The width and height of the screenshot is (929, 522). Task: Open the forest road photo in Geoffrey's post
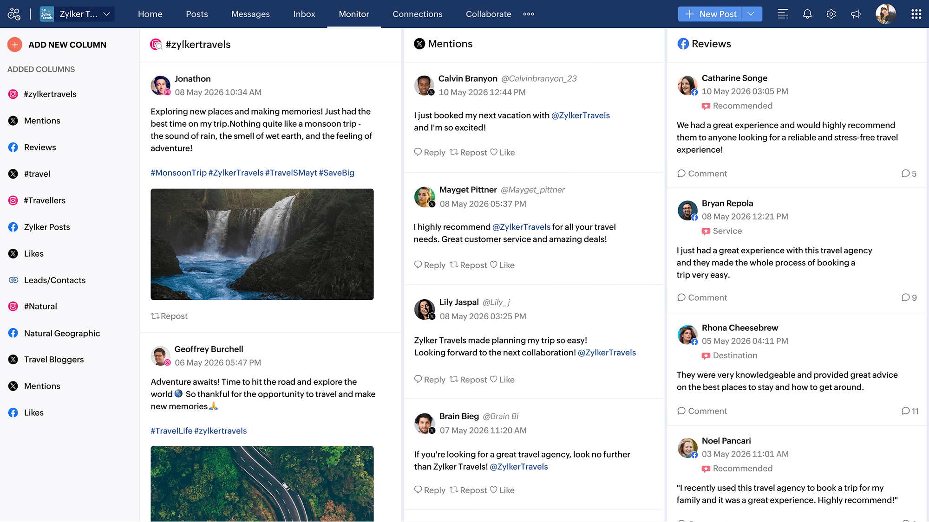262,484
